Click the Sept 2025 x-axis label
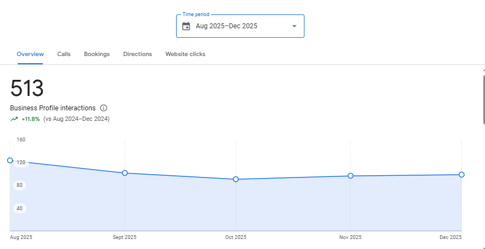The width and height of the screenshot is (485, 249). [124, 237]
